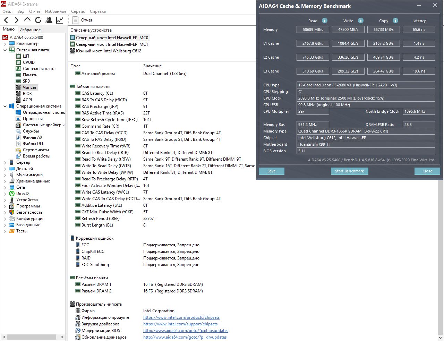Click the Время работы icon
This screenshot has height=341, width=444.
pyautogui.click(x=18, y=156)
